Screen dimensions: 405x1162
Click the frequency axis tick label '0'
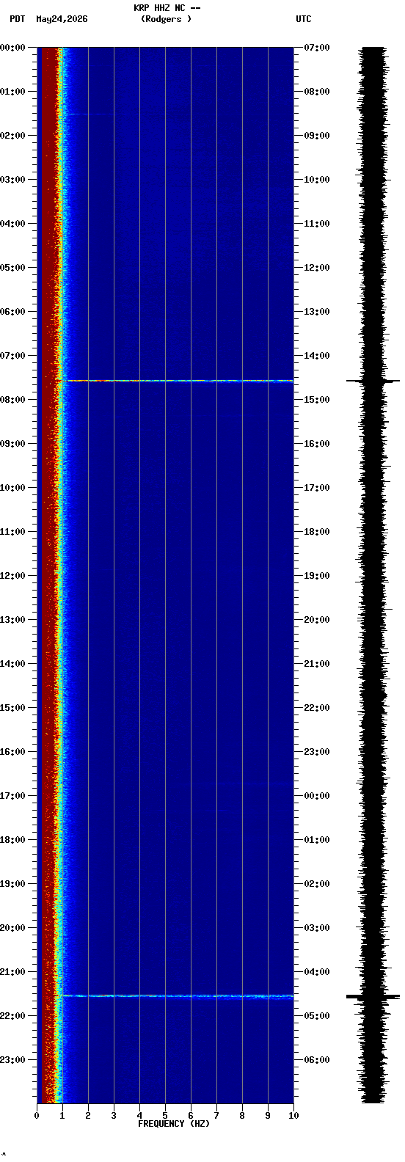tap(37, 1116)
